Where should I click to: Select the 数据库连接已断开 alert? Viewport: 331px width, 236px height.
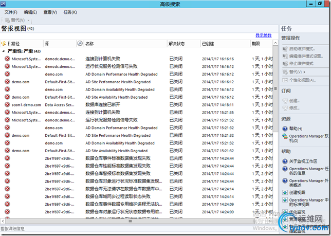(103, 105)
